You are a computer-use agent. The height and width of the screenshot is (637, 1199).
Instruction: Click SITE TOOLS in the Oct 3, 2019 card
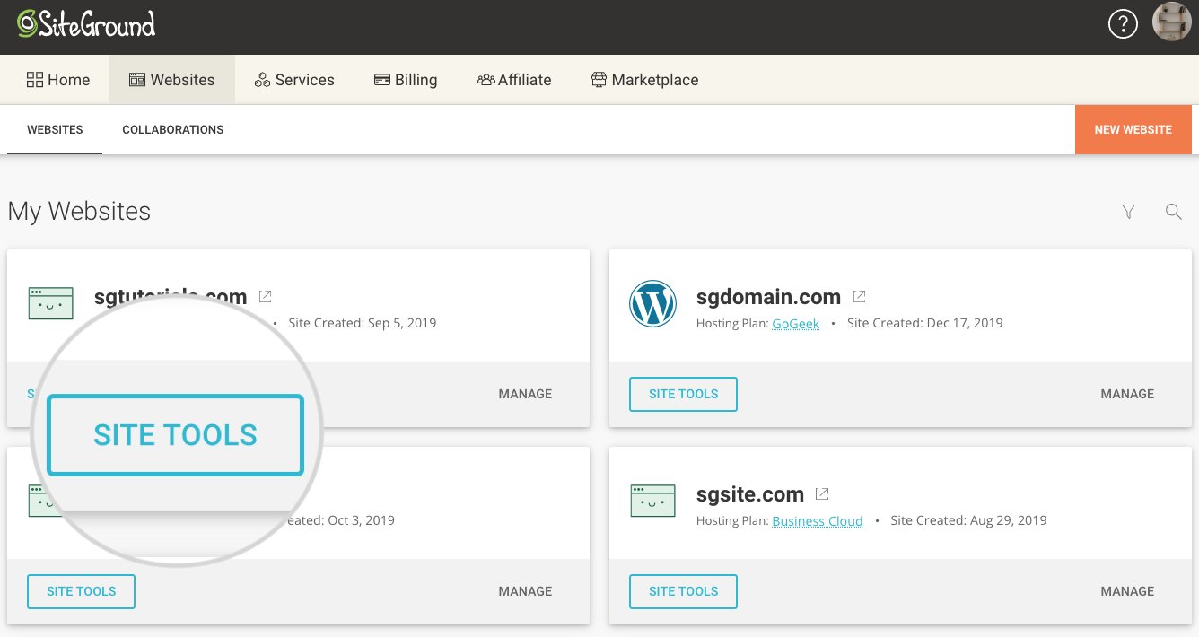[x=81, y=591]
